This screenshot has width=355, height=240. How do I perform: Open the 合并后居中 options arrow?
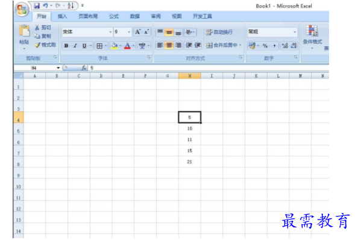click(240, 45)
